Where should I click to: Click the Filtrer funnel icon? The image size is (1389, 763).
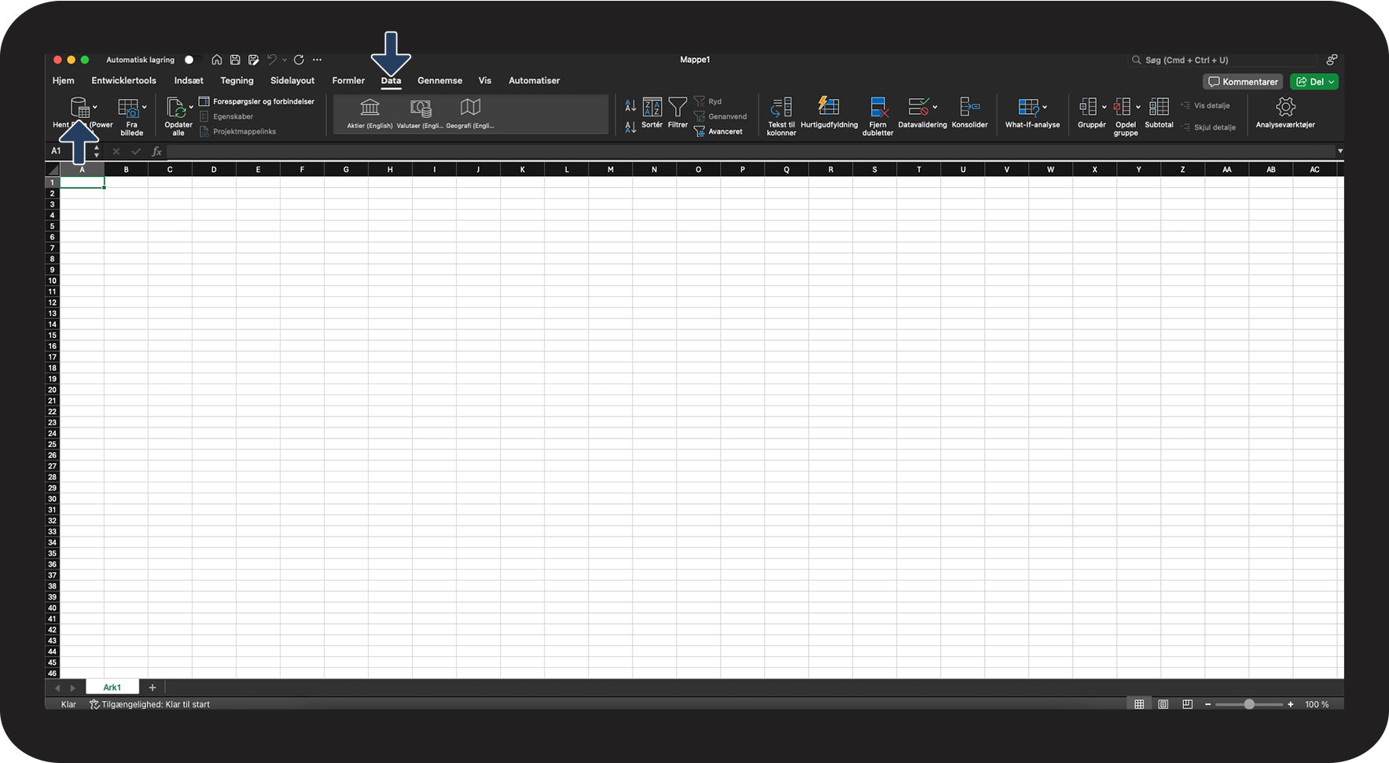(x=678, y=108)
